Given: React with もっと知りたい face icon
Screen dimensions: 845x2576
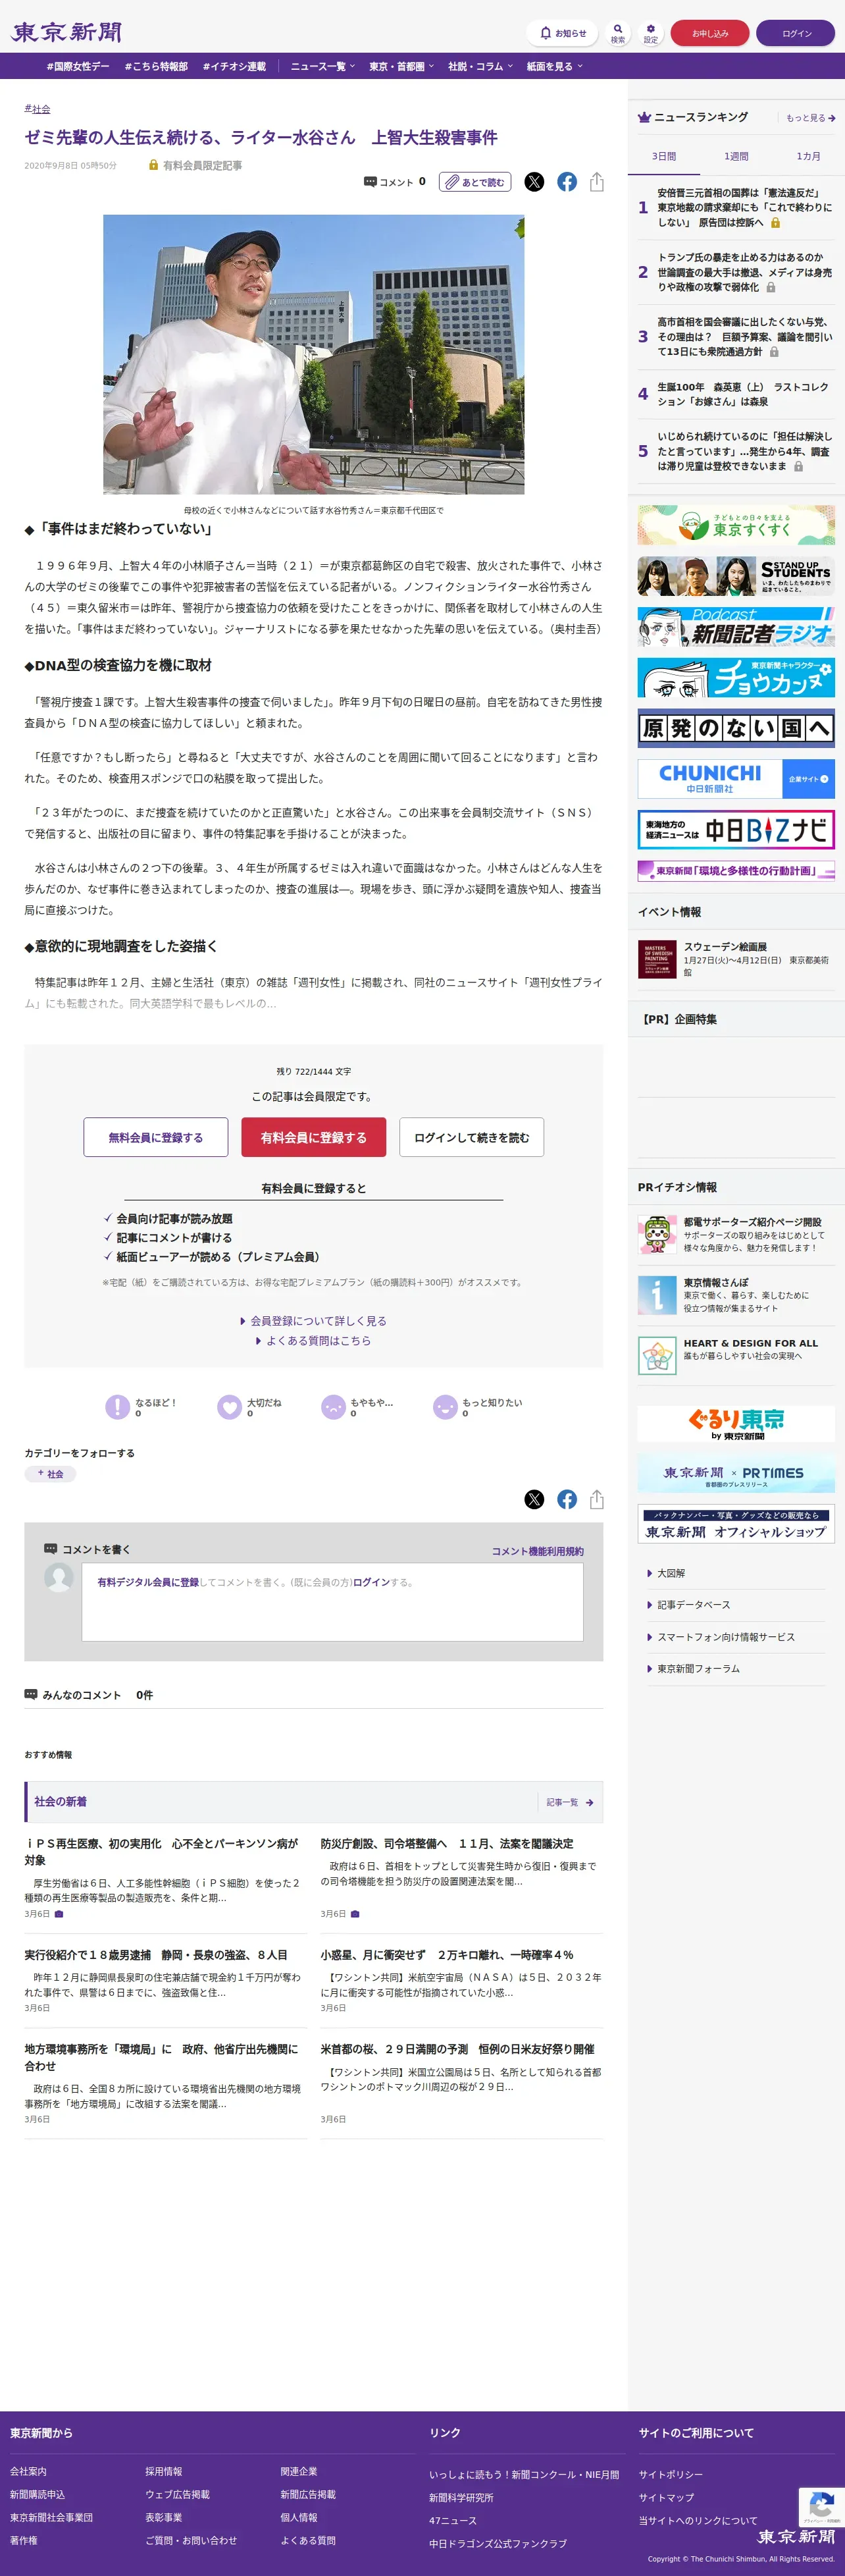Looking at the screenshot, I should tap(445, 1407).
